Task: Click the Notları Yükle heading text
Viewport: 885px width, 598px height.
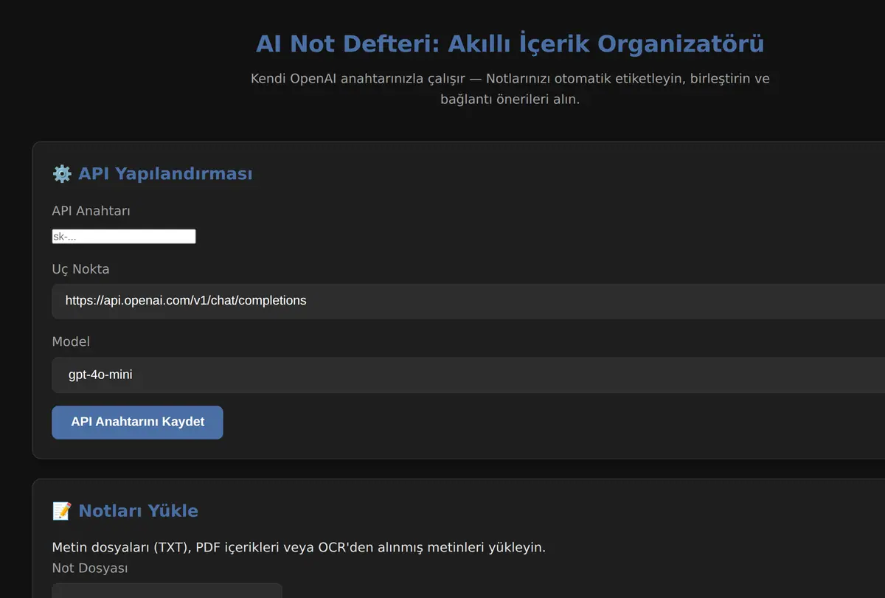Action: [138, 511]
